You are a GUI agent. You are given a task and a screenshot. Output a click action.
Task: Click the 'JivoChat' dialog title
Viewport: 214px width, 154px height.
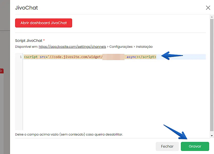pyautogui.click(x=26, y=8)
